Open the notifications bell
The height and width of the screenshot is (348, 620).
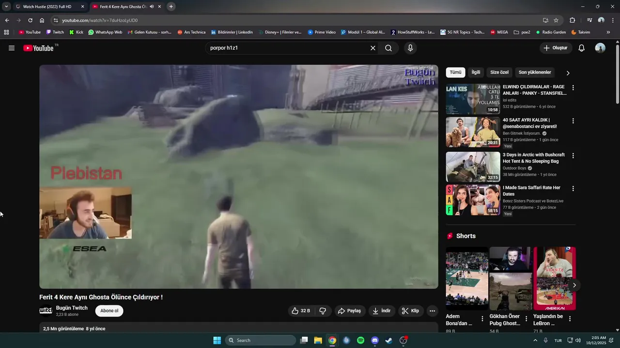[x=582, y=48]
